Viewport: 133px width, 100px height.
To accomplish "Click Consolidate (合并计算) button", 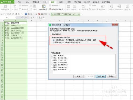I will (x=93, y=9).
